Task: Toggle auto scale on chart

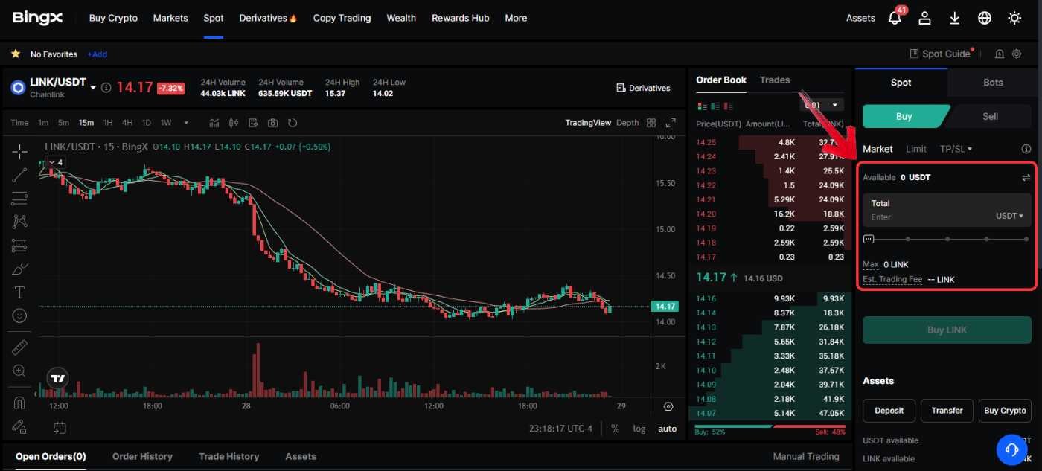Action: pyautogui.click(x=668, y=429)
